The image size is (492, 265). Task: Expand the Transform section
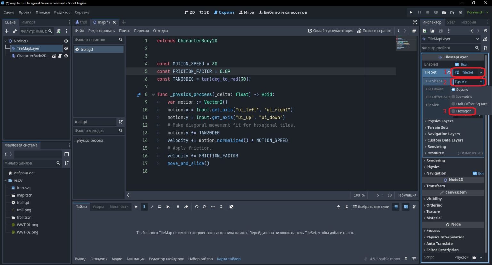coord(435,186)
